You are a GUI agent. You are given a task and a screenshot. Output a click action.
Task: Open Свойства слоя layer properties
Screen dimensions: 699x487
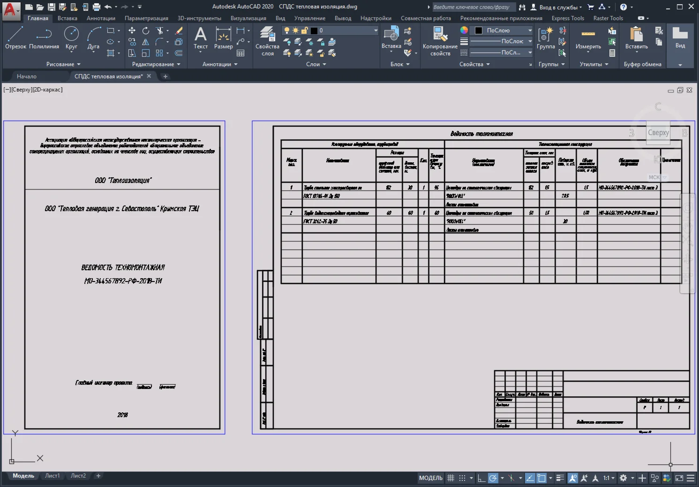267,41
